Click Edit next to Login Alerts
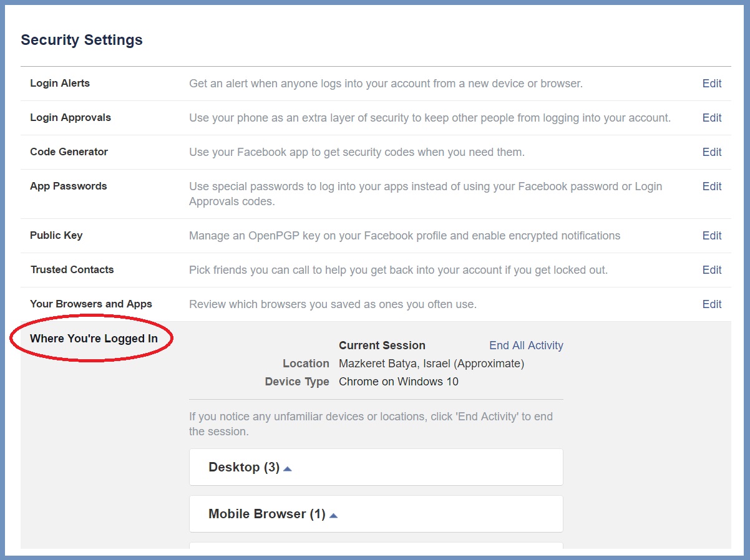750x560 pixels. (711, 84)
